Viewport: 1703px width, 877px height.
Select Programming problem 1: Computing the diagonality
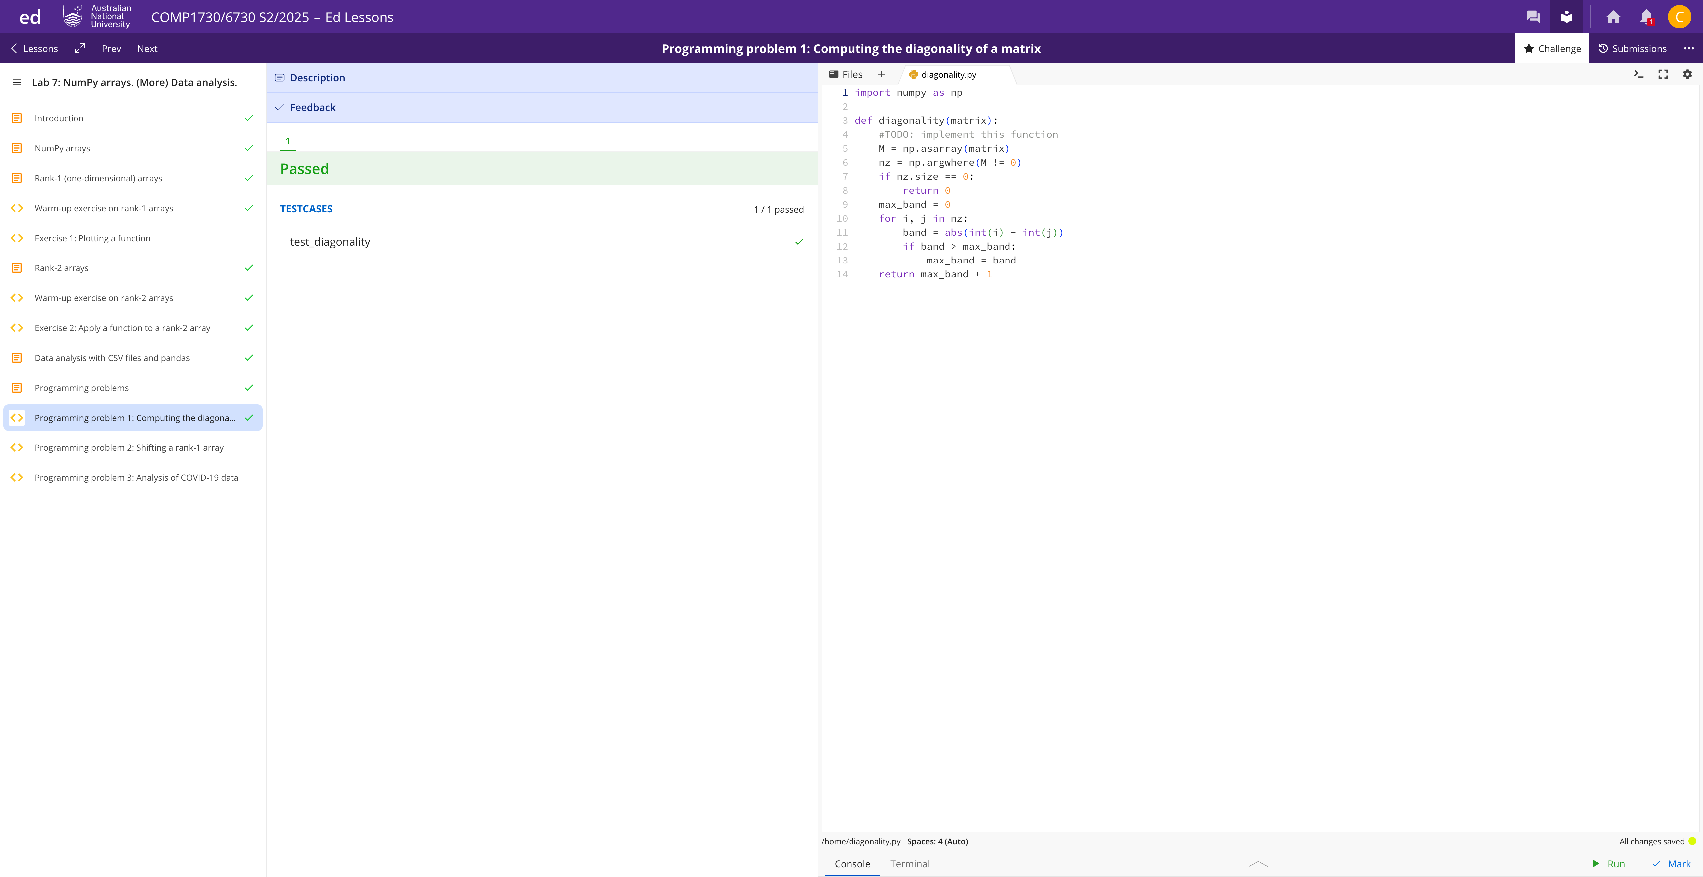point(133,418)
